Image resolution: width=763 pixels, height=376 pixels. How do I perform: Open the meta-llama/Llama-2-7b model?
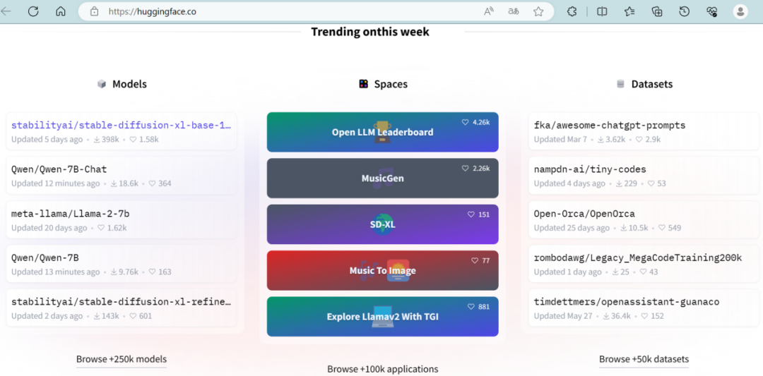click(x=70, y=214)
